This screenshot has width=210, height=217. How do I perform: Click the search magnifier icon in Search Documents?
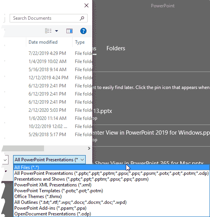pyautogui.click(x=82, y=18)
